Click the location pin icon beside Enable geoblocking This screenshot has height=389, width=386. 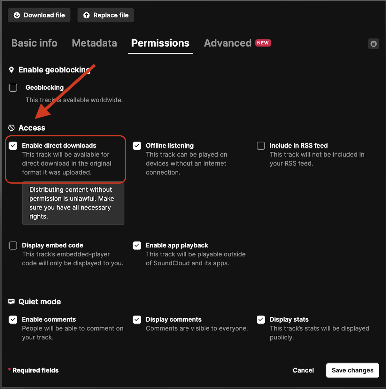12,70
